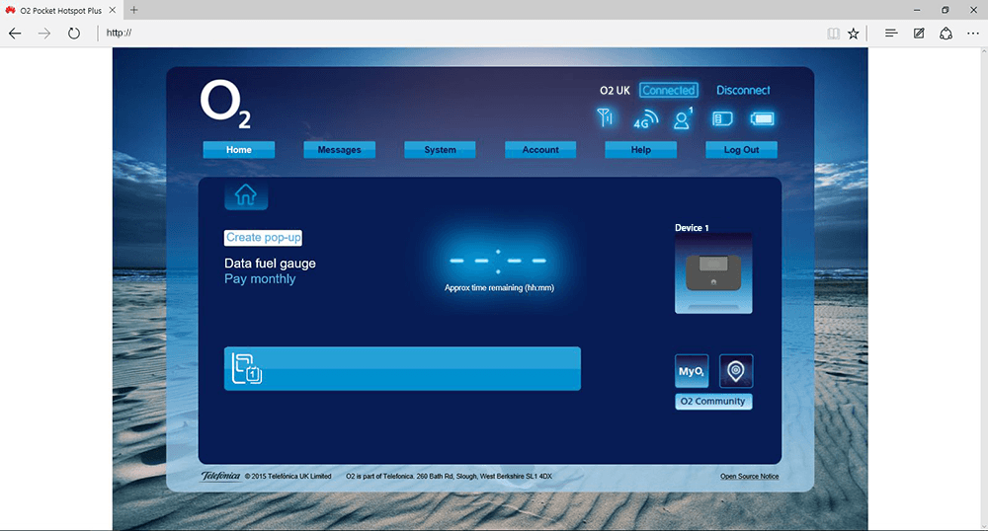Close the O2 Pocket Hotspot Plus tab

(x=113, y=10)
